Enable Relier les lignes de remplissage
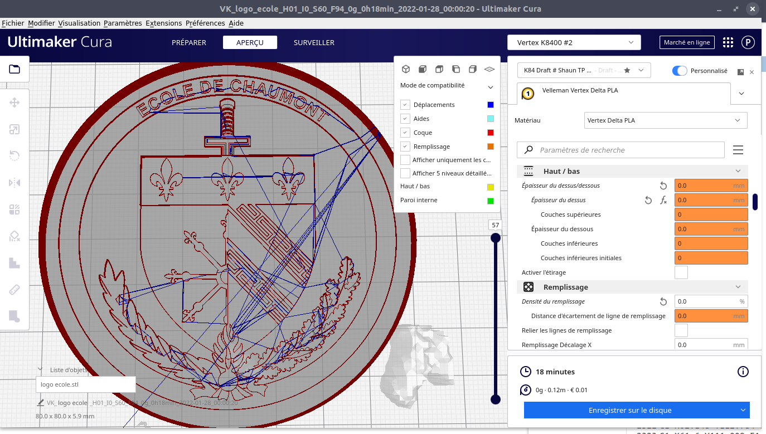The width and height of the screenshot is (766, 434). 681,330
